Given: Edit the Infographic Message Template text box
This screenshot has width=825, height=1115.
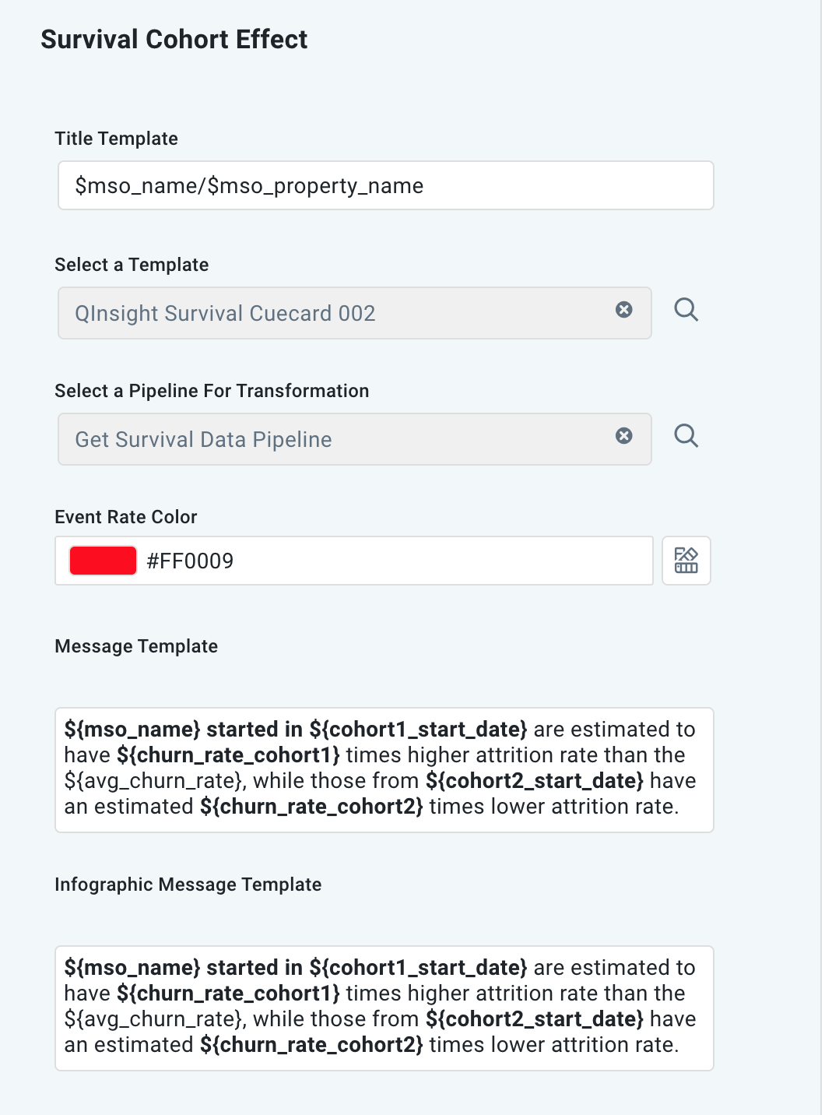Looking at the screenshot, I should (x=385, y=1006).
